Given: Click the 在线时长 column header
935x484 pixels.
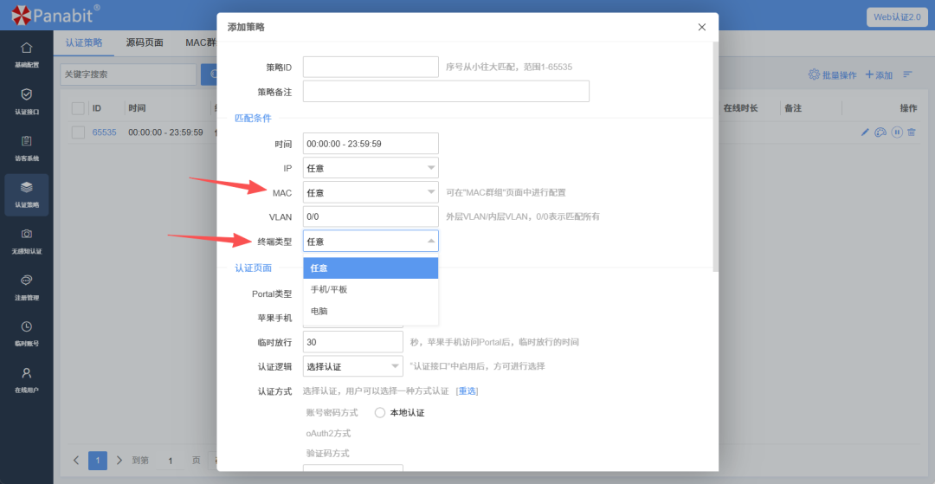Looking at the screenshot, I should pos(740,108).
